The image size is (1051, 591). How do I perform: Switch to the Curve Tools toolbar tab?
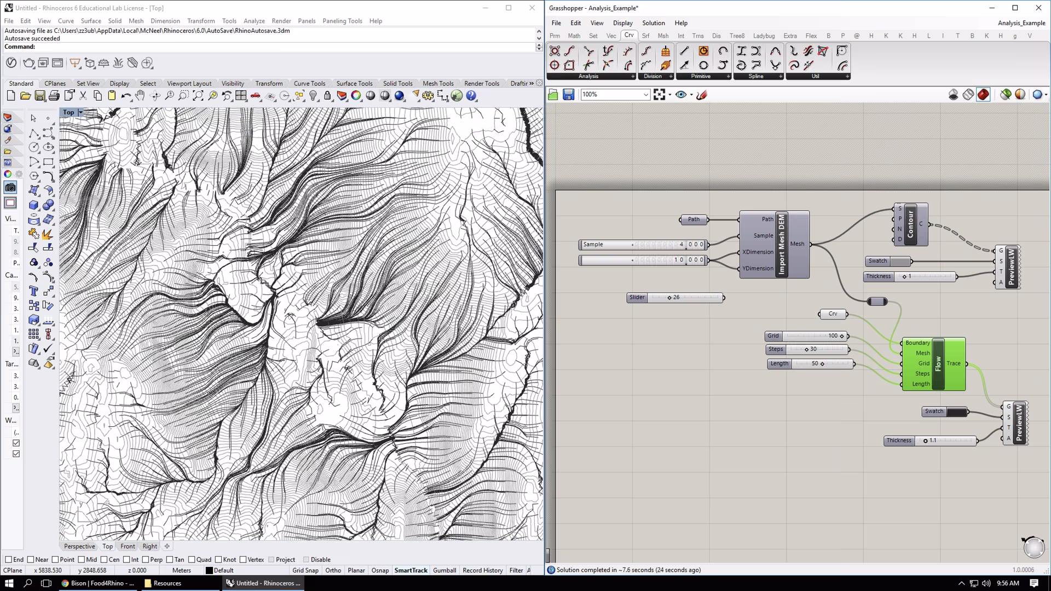[x=309, y=83]
